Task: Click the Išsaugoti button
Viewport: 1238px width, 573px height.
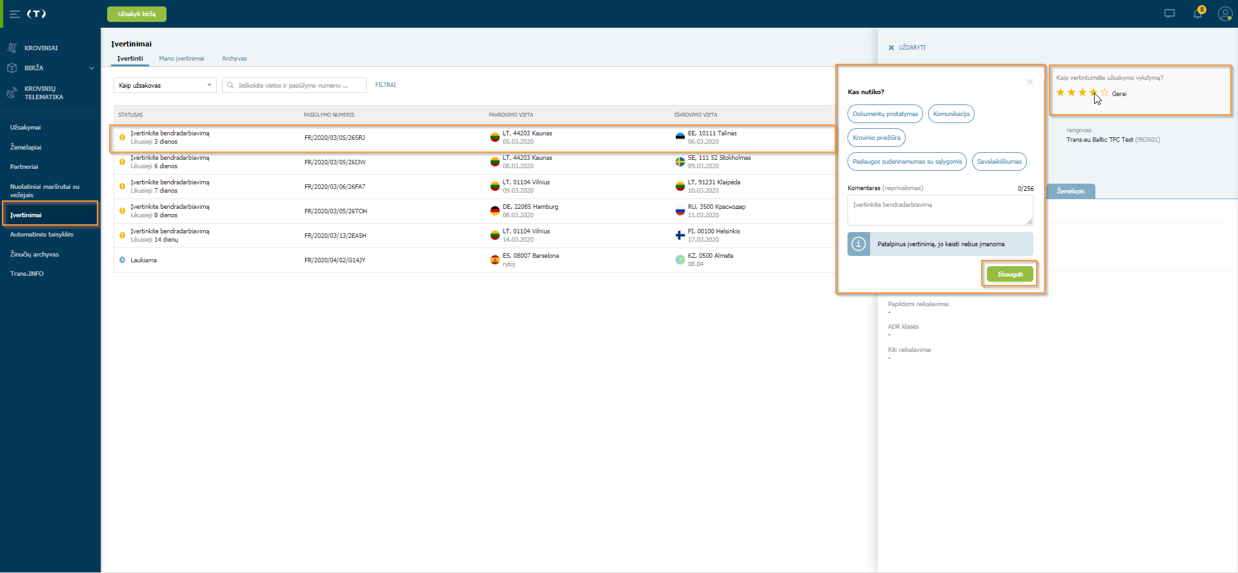Action: pyautogui.click(x=1010, y=275)
